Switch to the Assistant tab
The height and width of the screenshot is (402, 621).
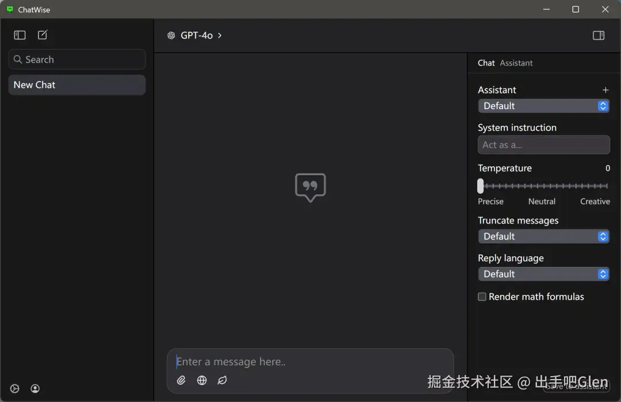[x=516, y=63]
